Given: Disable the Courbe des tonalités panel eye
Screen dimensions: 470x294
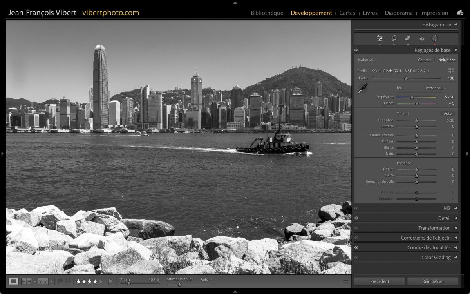Looking at the screenshot, I should [x=356, y=247].
